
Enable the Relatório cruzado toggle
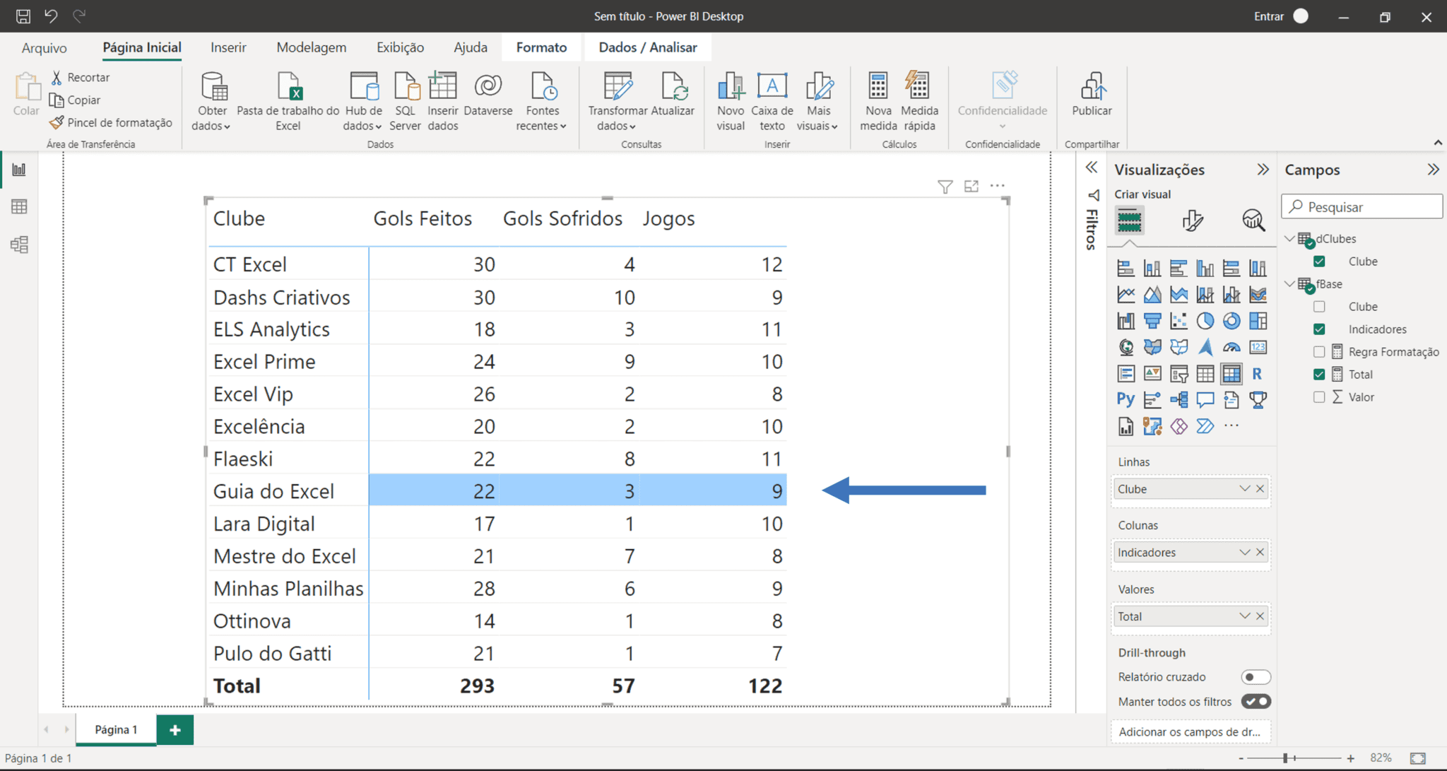[x=1256, y=677]
